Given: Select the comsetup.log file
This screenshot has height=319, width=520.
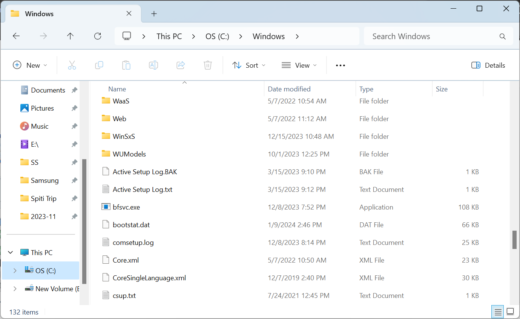Looking at the screenshot, I should coord(133,242).
